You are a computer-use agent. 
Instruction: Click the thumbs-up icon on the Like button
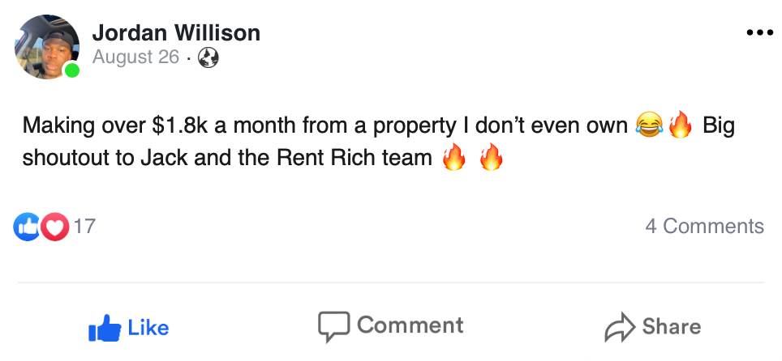tap(104, 328)
